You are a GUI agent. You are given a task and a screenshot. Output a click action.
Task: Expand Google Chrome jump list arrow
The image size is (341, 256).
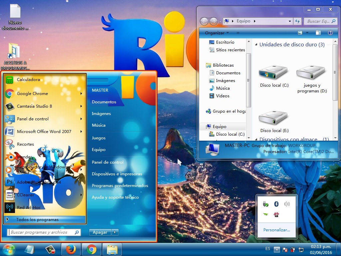pos(81,94)
